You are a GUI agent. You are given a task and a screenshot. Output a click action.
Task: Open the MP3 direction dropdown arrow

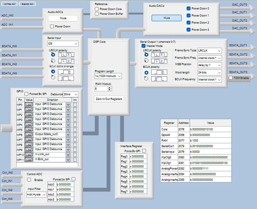click(68, 120)
